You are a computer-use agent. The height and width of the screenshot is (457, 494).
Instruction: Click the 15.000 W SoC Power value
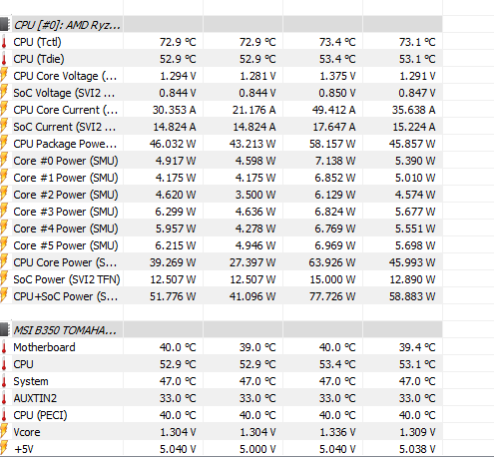click(x=332, y=279)
